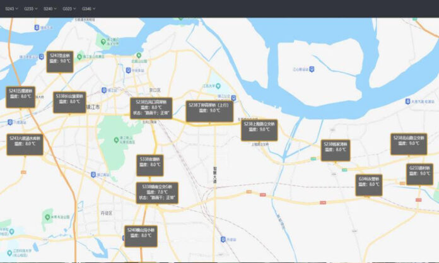Select the S243 bridge card showing 9.0℃
The height and width of the screenshot is (263, 439).
click(x=60, y=62)
